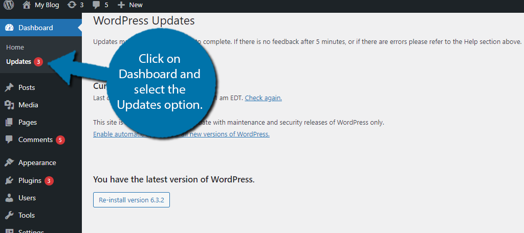Click the red Plugins update count badge
This screenshot has width=524, height=233.
49,180
